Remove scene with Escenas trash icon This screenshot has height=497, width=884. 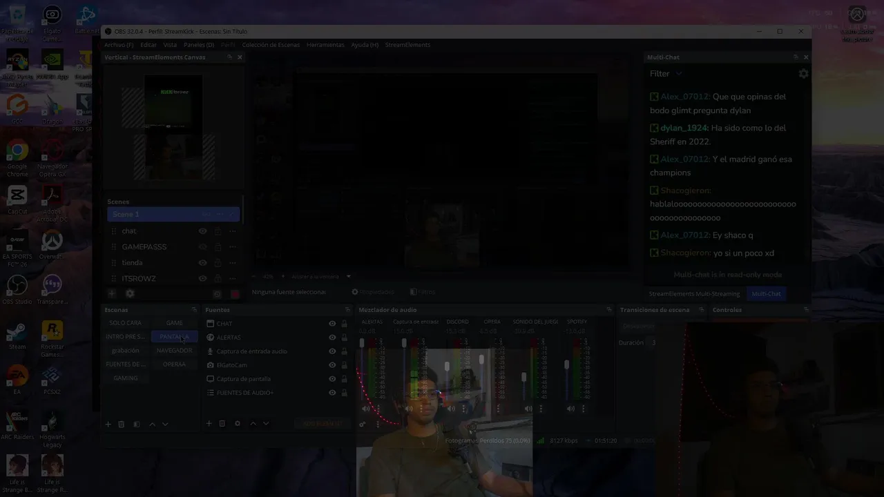click(121, 424)
